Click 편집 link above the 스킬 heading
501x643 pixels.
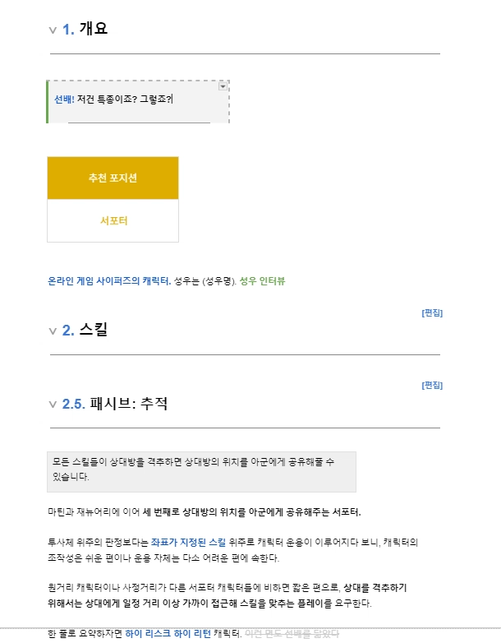click(x=432, y=312)
